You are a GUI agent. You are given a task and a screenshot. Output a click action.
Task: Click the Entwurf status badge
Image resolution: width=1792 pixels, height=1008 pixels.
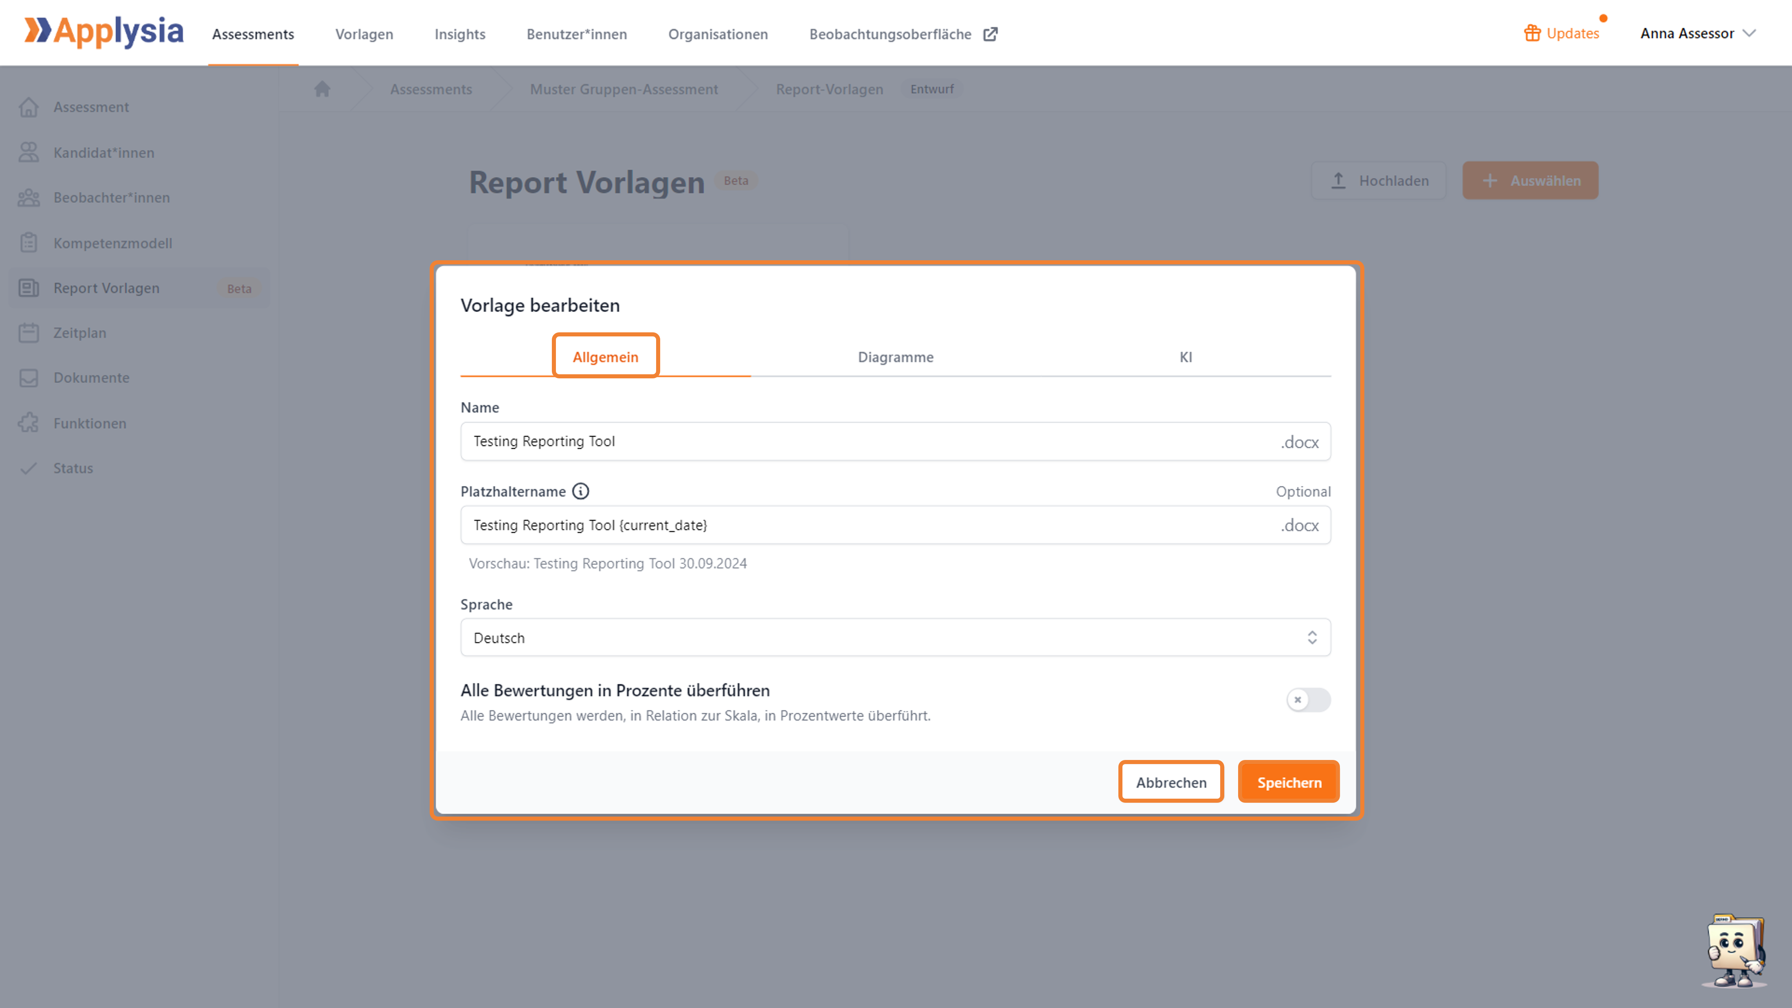[932, 89]
